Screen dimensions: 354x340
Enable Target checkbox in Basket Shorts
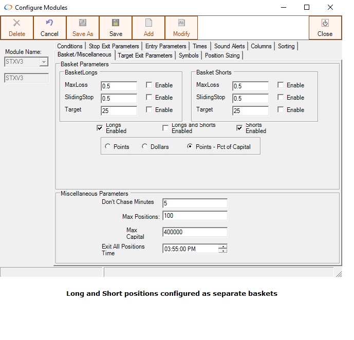[281, 110]
